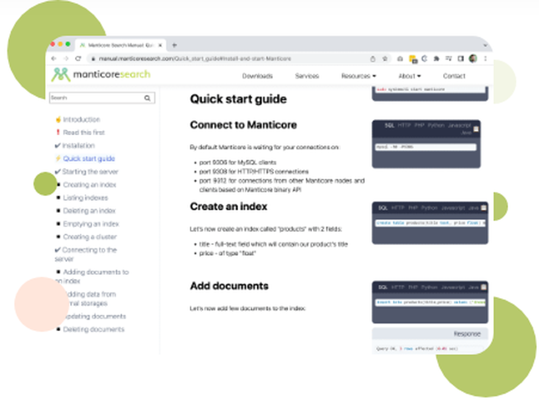Open the browser profile avatar
Viewport: 539px width, 407px height.
coord(473,59)
